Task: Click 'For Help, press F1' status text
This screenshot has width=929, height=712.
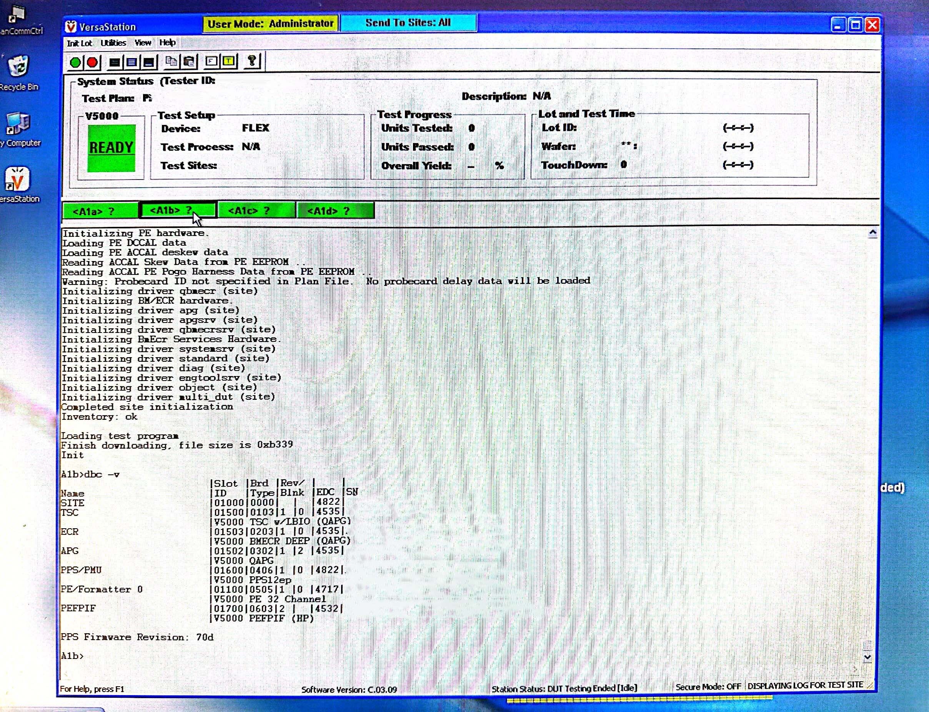Action: (x=92, y=689)
